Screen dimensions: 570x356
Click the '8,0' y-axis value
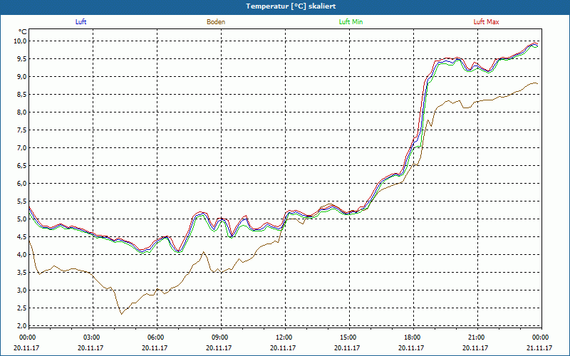(22, 112)
